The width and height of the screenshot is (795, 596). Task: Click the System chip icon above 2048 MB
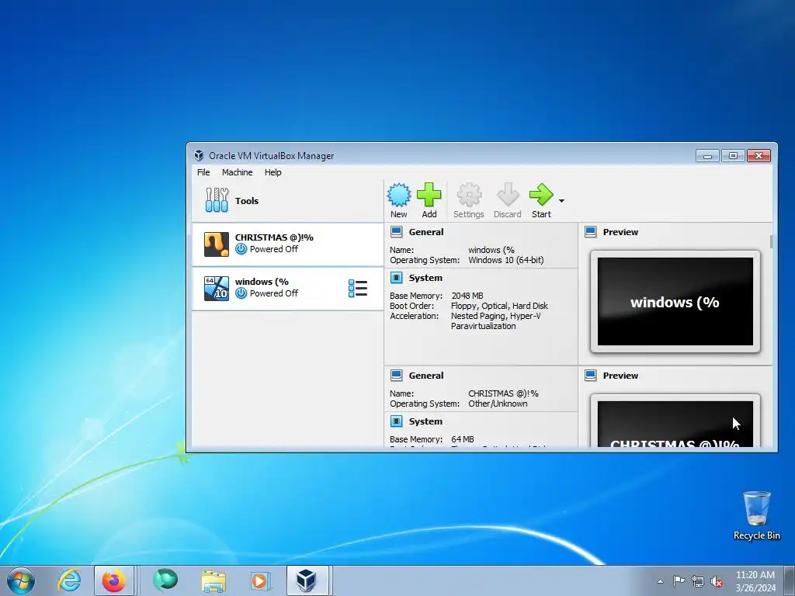397,278
